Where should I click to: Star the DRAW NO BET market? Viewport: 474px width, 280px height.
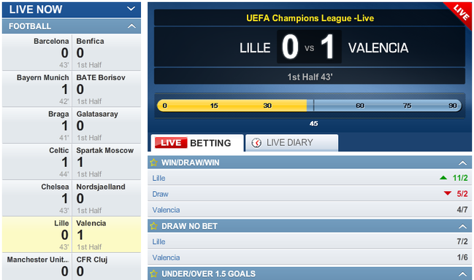pyautogui.click(x=153, y=226)
